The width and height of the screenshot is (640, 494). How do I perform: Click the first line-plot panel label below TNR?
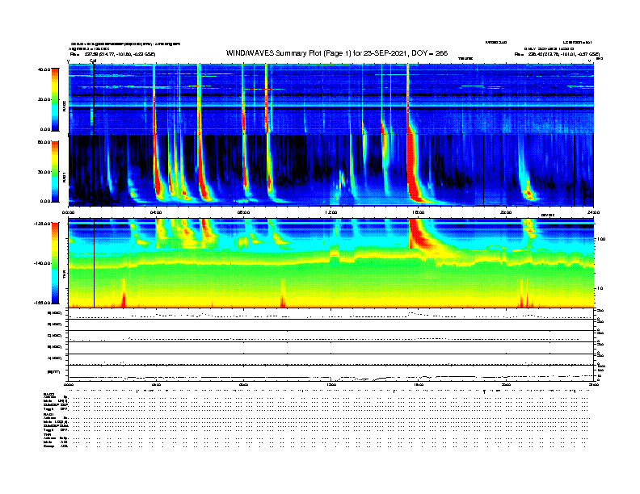point(55,313)
